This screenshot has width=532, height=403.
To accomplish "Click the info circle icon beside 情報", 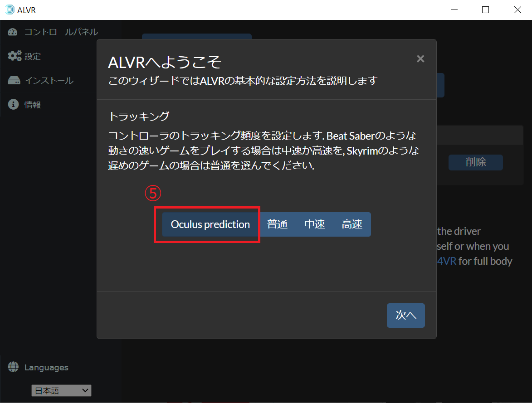I will click(x=13, y=104).
